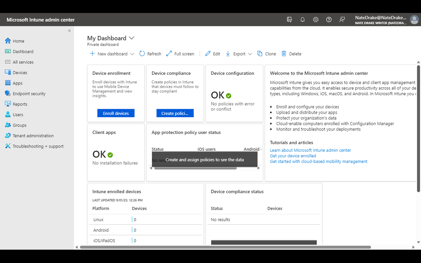Collapse the sidebar with double chevron
This screenshot has width=421, height=263.
point(69,31)
